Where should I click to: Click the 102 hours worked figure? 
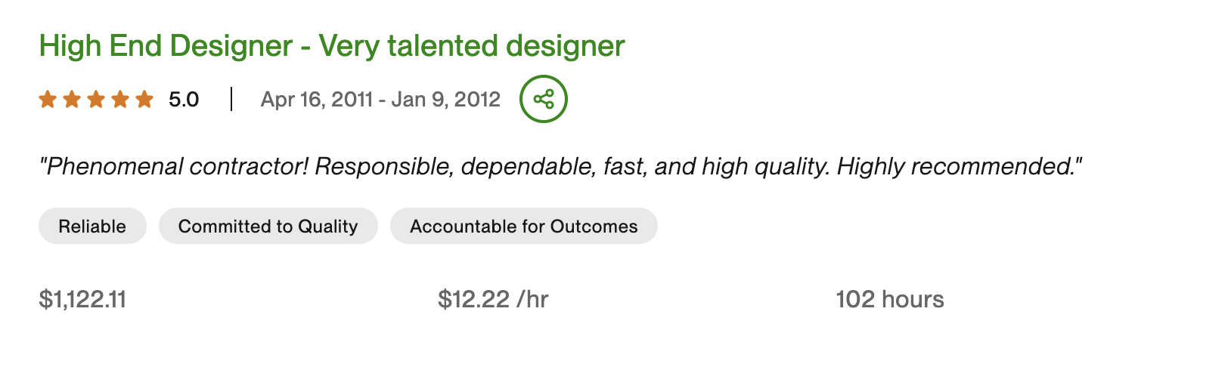click(889, 299)
